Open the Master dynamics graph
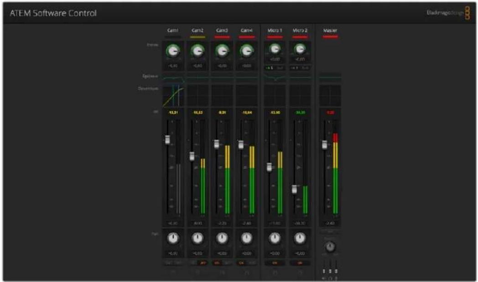478x282 pixels. coord(330,96)
